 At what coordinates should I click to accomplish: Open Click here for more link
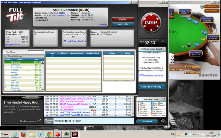tap(28, 121)
